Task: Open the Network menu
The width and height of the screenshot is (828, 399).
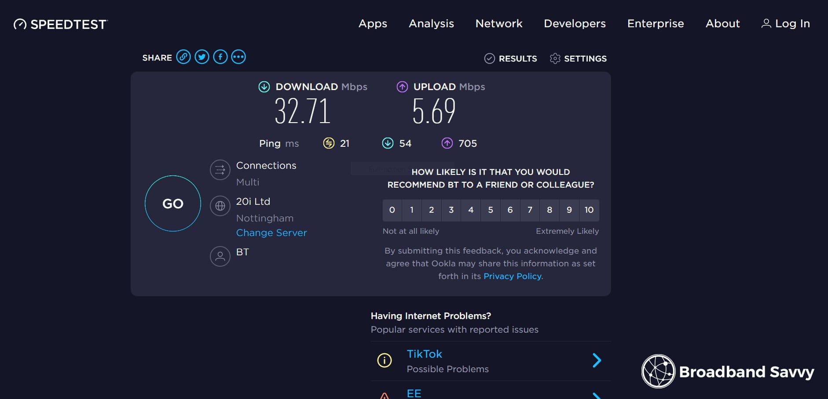Action: 499,23
